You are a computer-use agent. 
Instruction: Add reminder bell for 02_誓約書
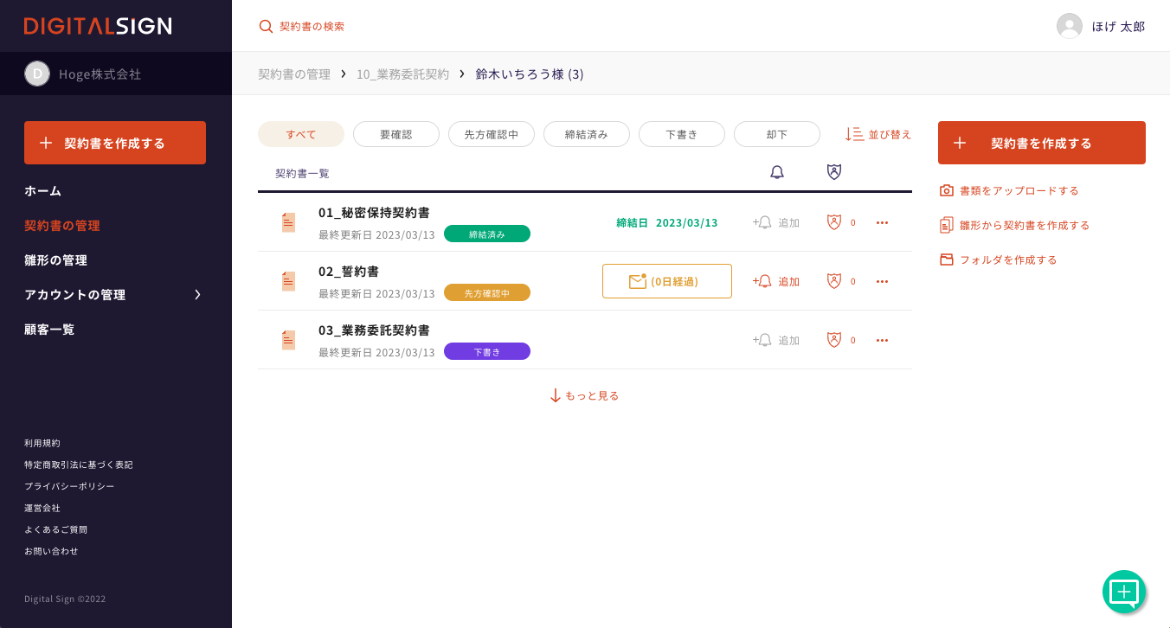775,281
